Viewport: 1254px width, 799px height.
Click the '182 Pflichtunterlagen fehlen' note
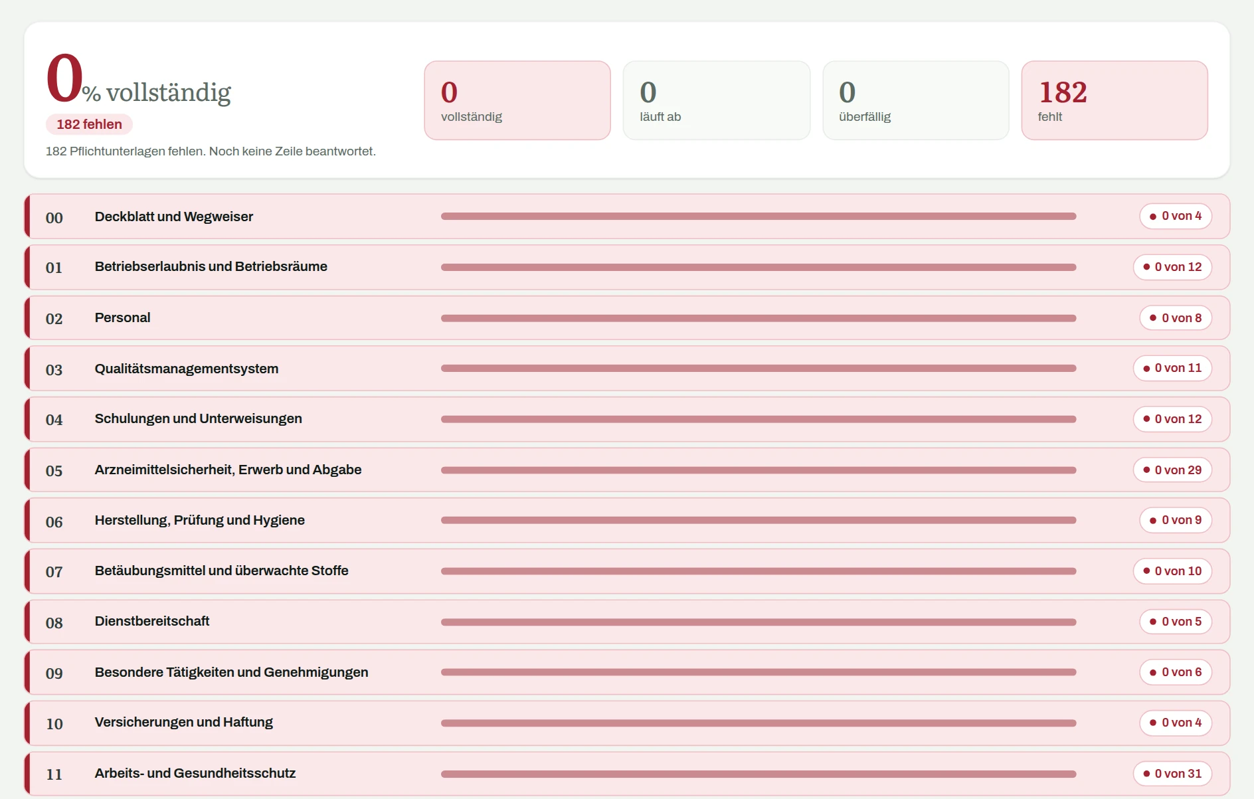pos(211,151)
